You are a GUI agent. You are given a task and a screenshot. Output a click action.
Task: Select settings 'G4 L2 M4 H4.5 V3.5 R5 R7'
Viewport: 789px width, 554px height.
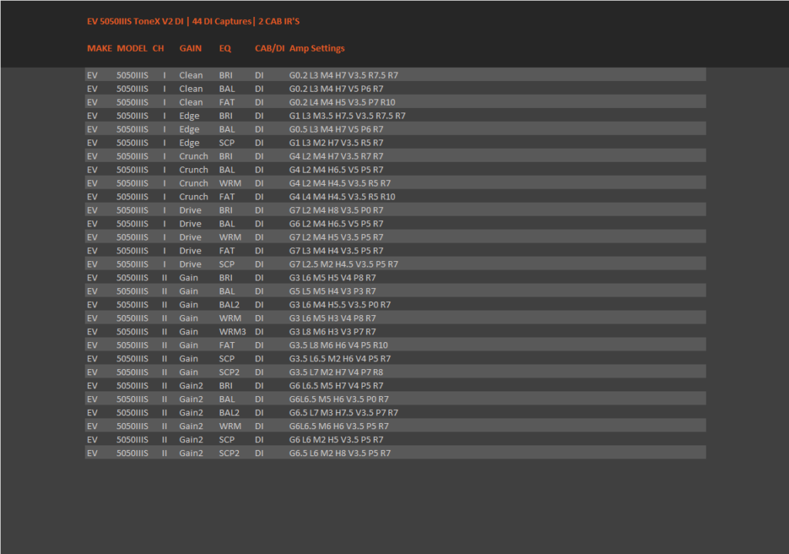pos(340,183)
